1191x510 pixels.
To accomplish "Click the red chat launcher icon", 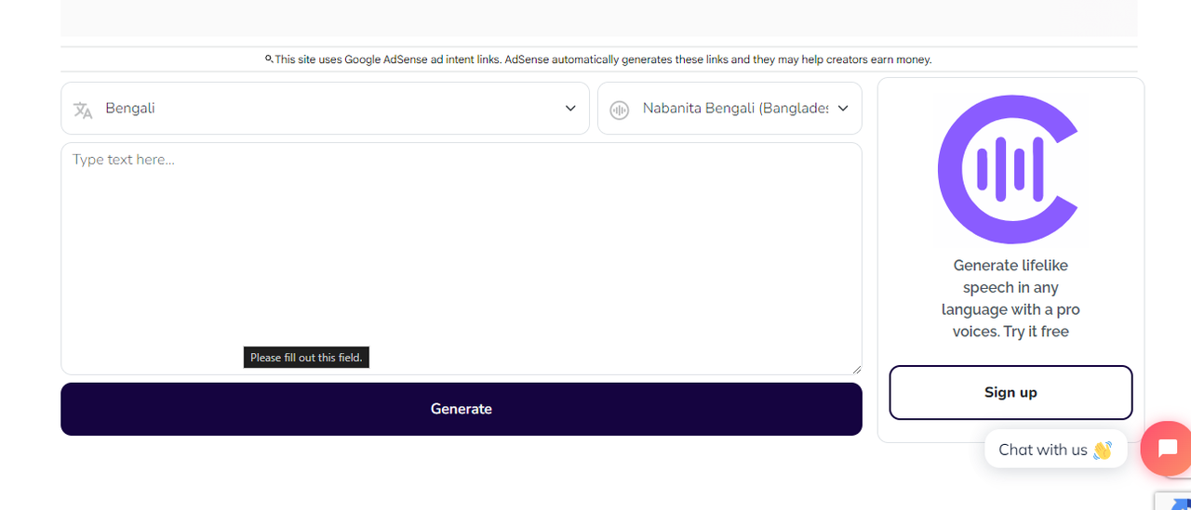I will tap(1167, 449).
